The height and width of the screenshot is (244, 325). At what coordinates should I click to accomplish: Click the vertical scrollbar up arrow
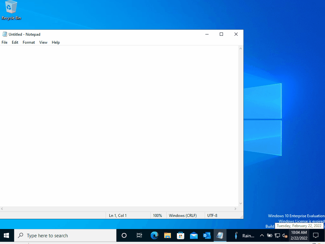241,48
